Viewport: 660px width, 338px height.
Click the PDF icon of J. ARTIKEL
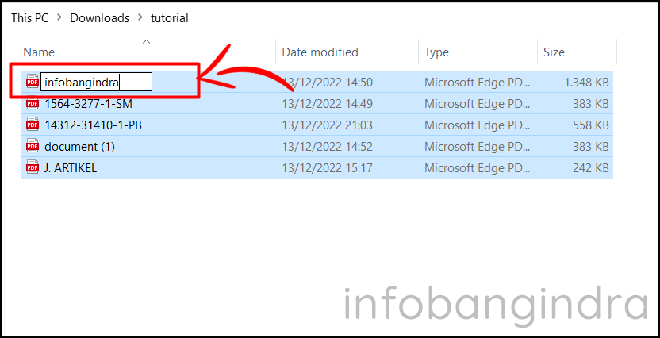[32, 168]
